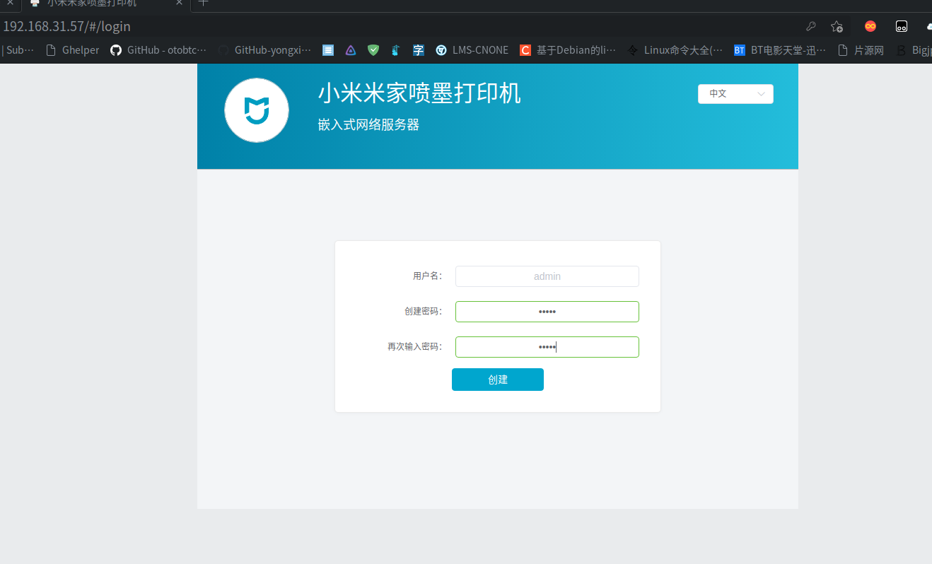This screenshot has height=564, width=932.
Task: Click the blue list-page bookmark icon
Action: tap(328, 50)
